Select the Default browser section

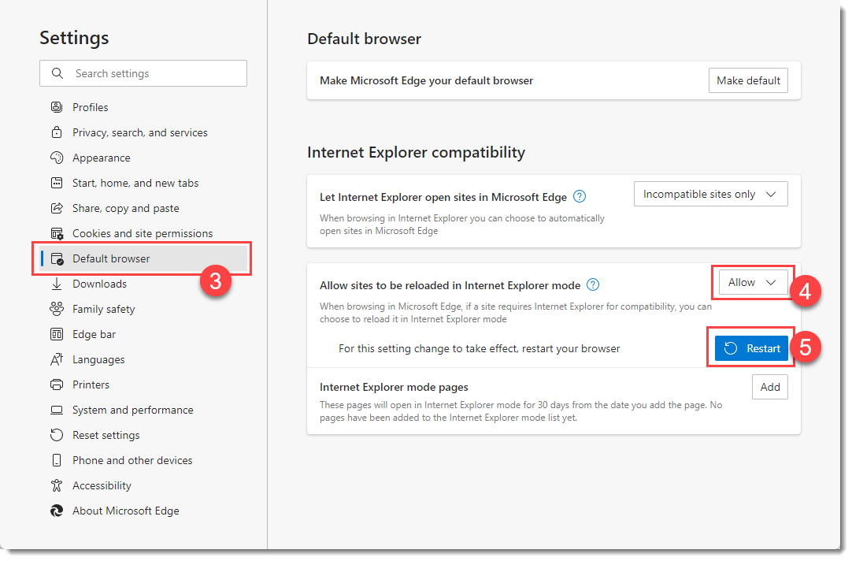143,258
